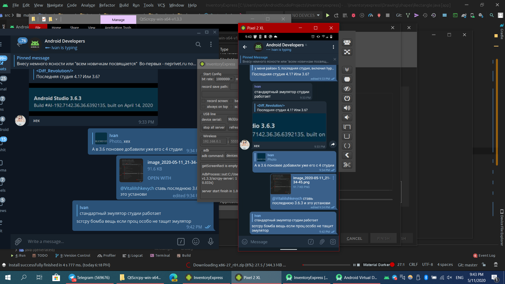
Task: Open adb command devices dropdown
Action: pyautogui.click(x=232, y=156)
